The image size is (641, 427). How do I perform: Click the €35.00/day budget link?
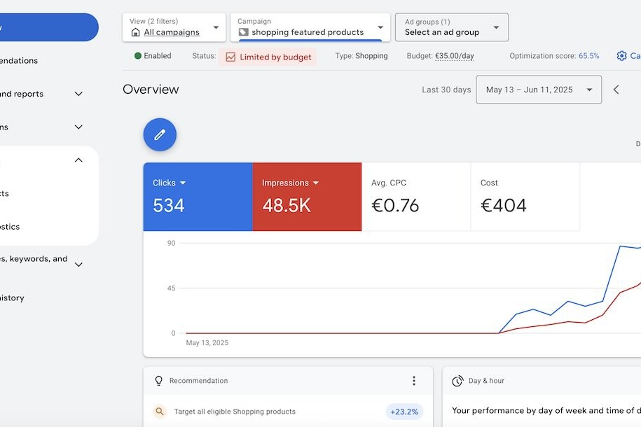(x=454, y=56)
